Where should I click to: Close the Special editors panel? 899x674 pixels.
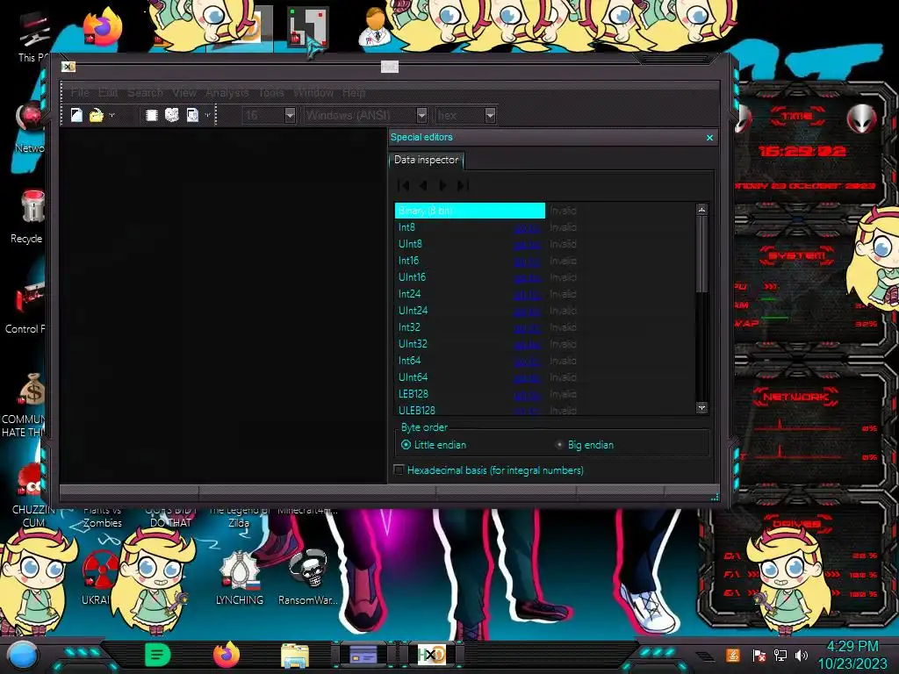(709, 138)
